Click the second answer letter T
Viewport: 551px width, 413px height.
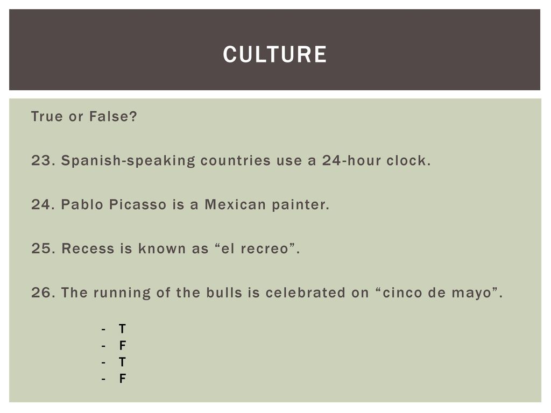tap(122, 362)
